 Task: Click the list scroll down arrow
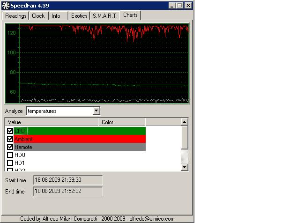coord(184,167)
